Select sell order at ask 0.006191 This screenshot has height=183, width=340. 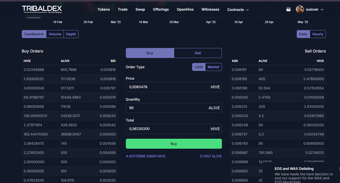[x=278, y=70]
